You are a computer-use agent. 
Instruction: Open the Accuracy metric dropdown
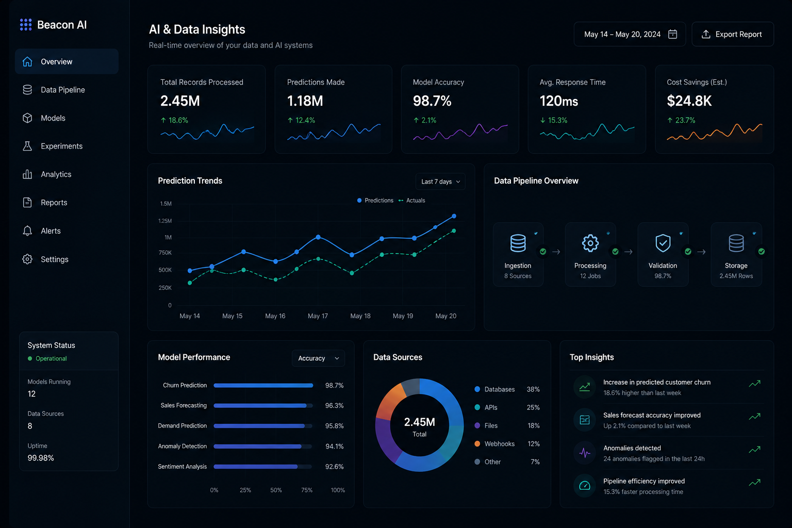318,358
